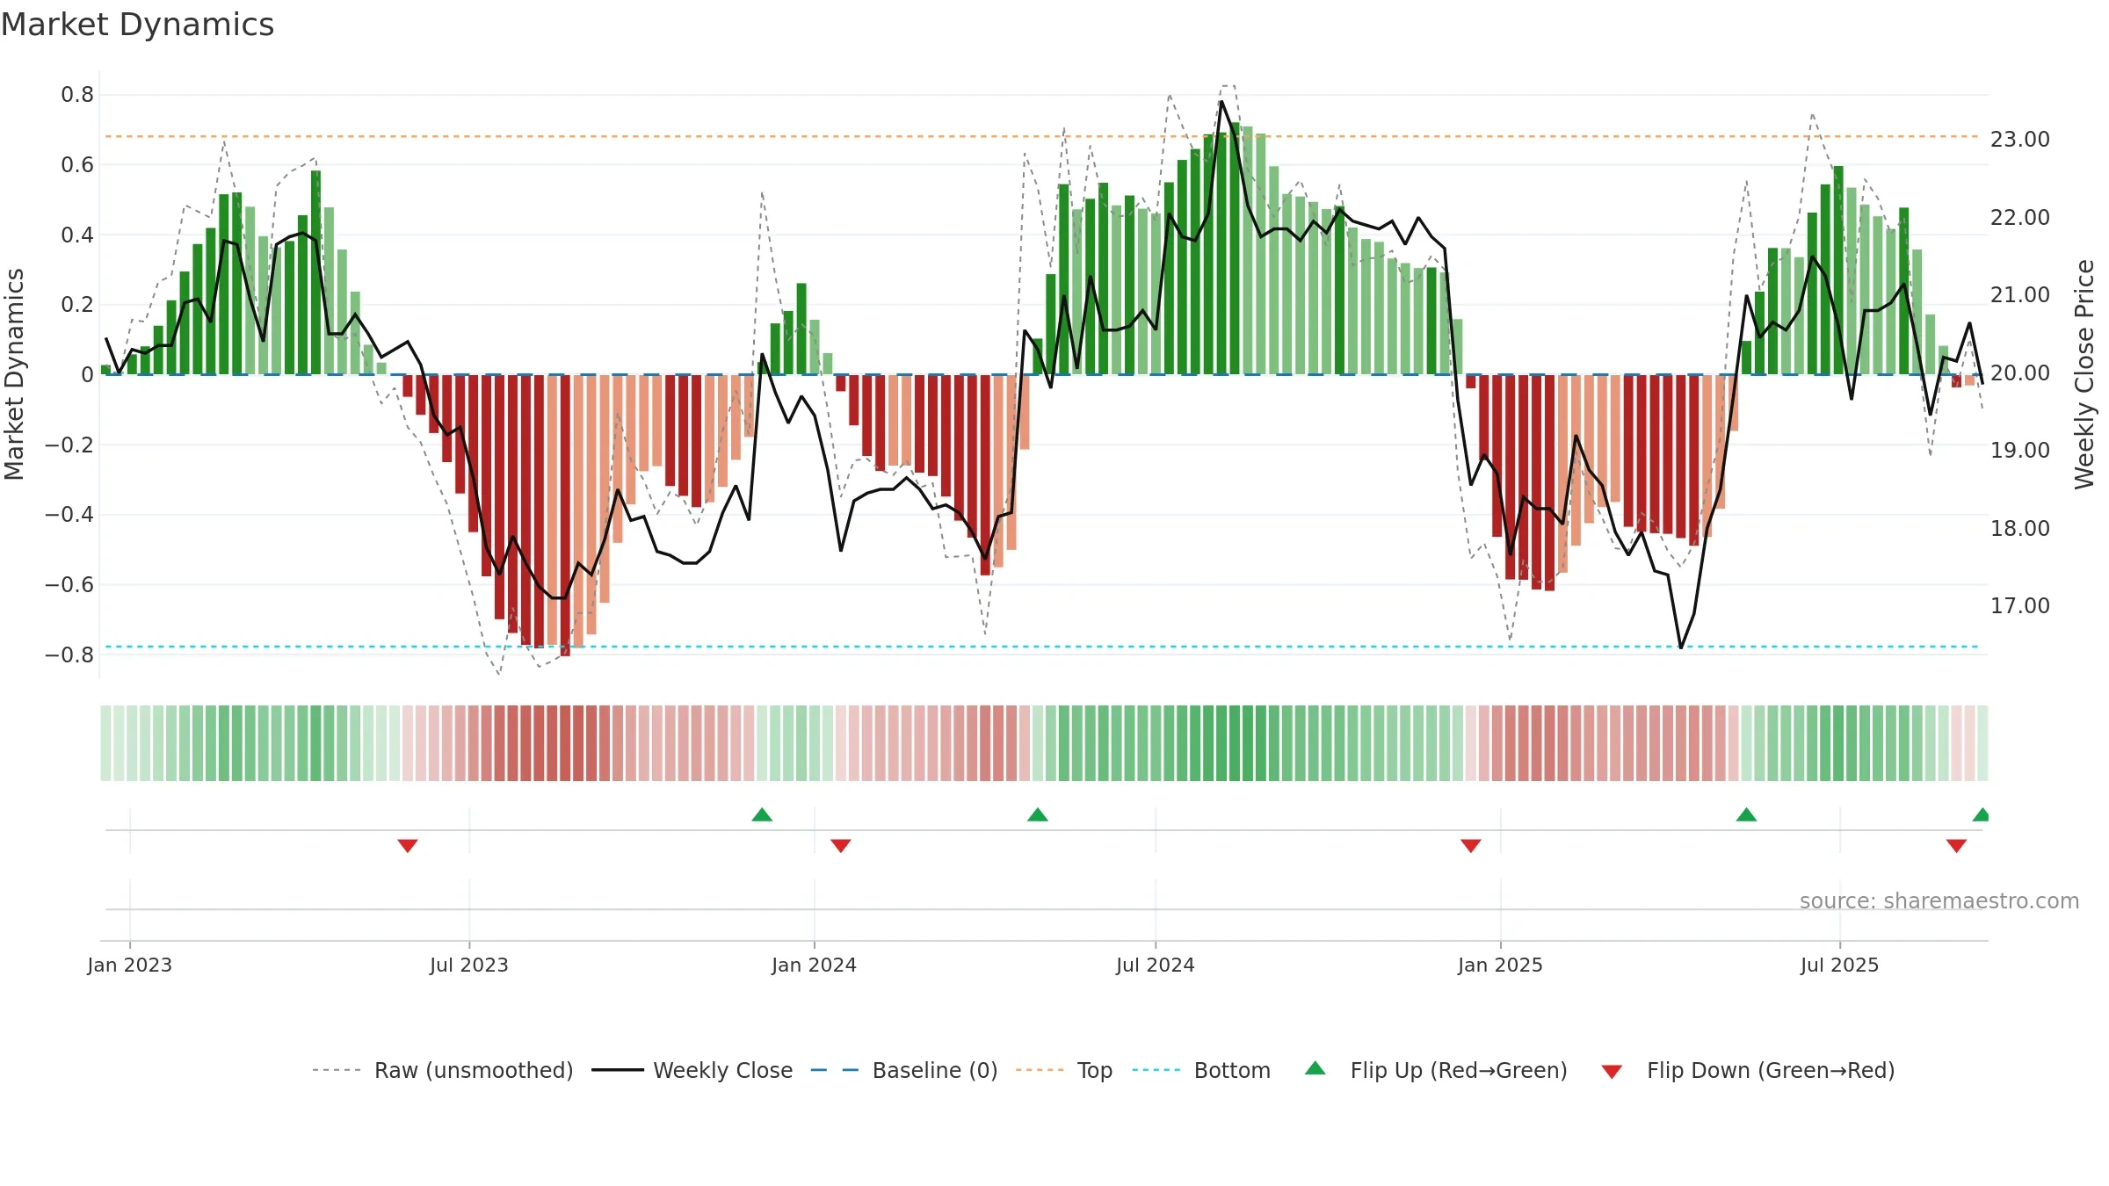Click the Jul 2024 x-axis label
Image resolution: width=2109 pixels, height=1186 pixels.
(x=1156, y=965)
